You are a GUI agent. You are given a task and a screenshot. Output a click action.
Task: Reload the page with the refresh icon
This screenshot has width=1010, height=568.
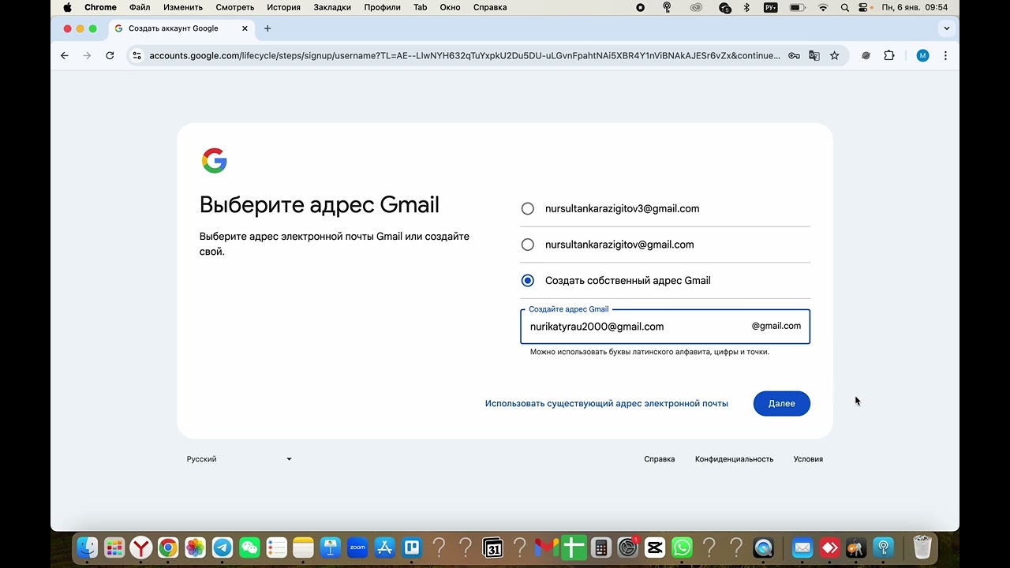110,56
